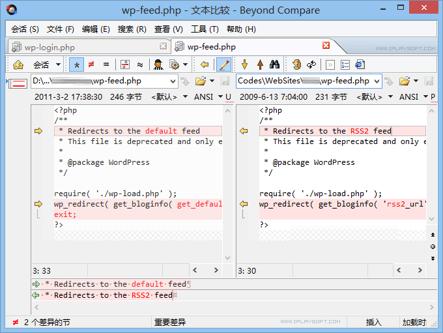The image size is (443, 333).
Task: Open the 工具 (T) menu
Action: pyautogui.click(x=205, y=29)
